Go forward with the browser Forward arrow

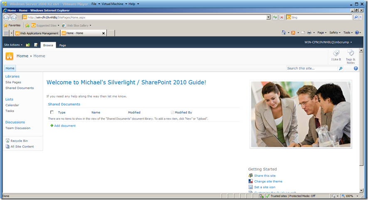(14, 17)
